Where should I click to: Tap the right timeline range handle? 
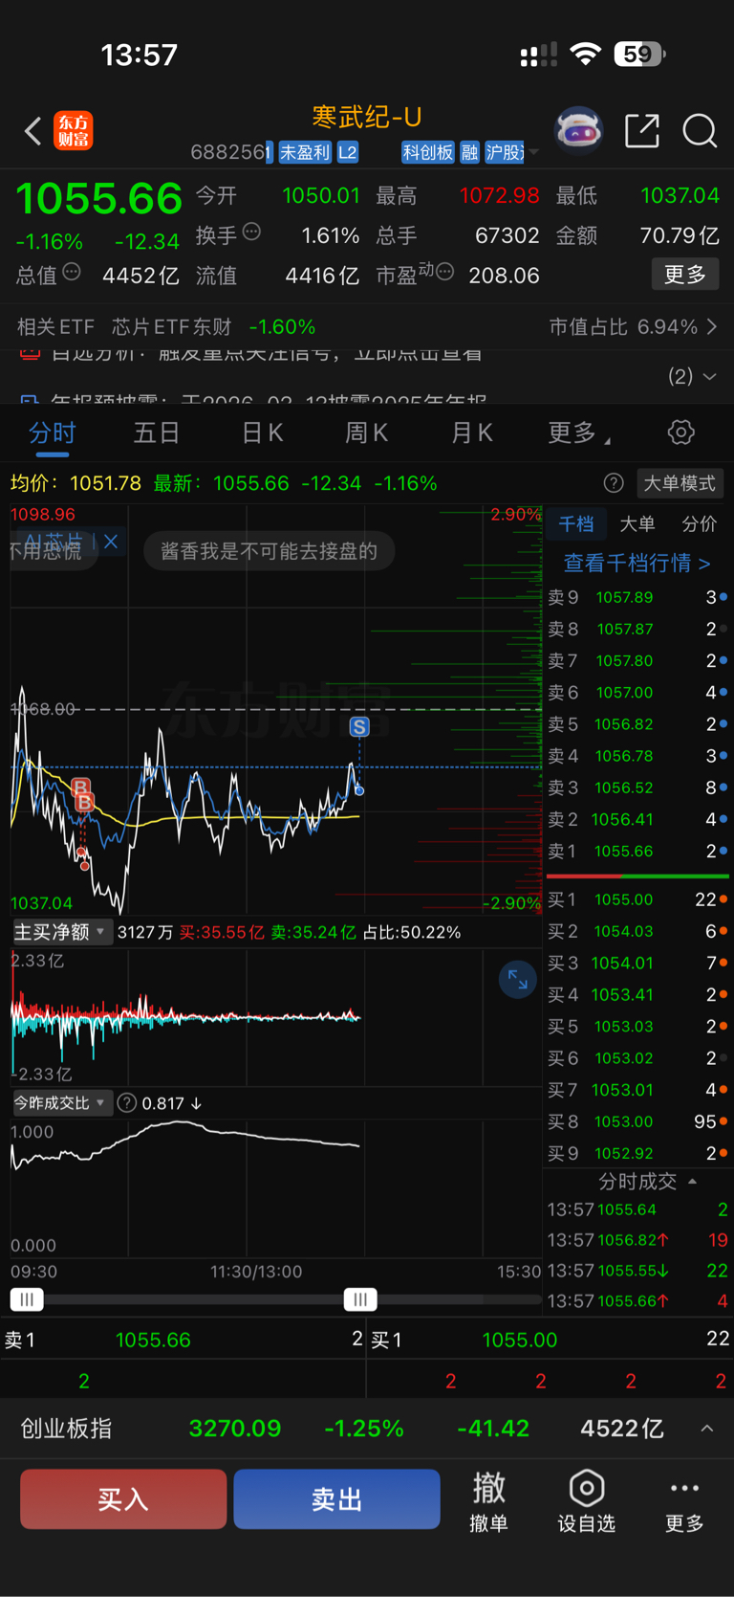tap(360, 1299)
